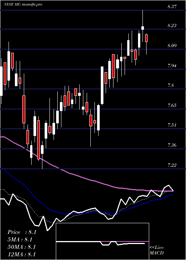This screenshot has height=260, width=186.
Task: Click the 12MA : 8.1 readout
Action: click(x=22, y=254)
